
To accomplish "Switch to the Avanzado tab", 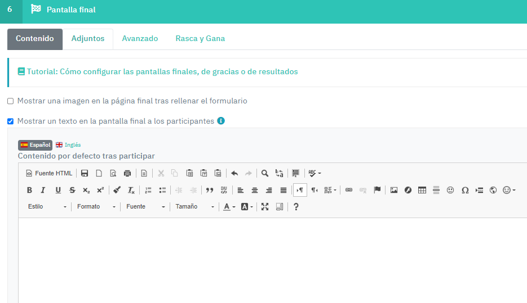I will click(x=140, y=39).
